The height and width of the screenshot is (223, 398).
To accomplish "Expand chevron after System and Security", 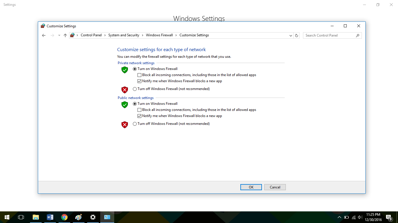I will click(143, 35).
